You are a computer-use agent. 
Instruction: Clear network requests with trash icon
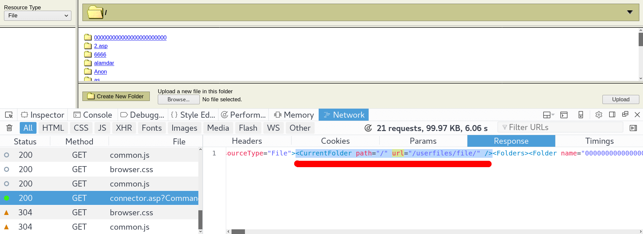[x=9, y=128]
